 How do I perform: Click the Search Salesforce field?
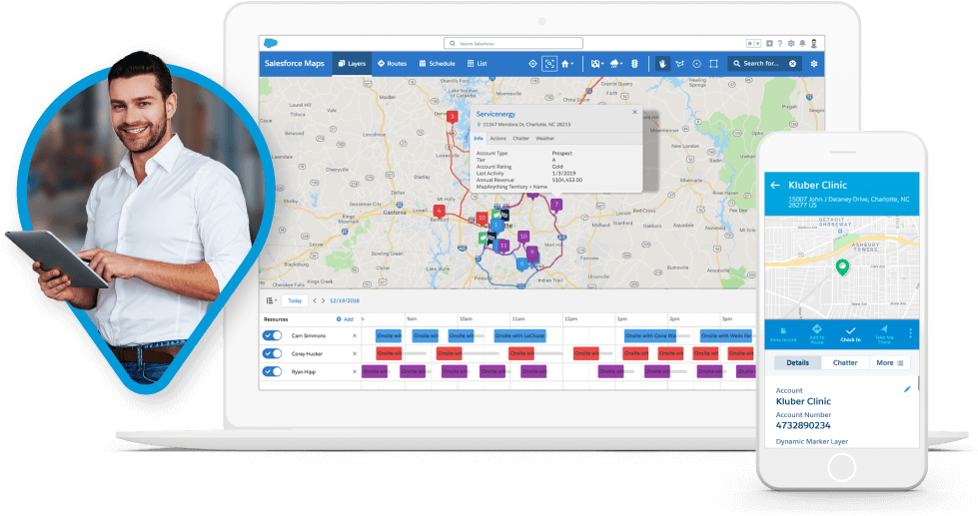[x=512, y=44]
